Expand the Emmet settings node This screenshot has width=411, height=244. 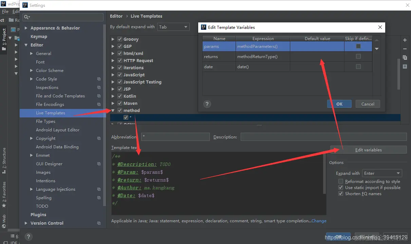click(32, 155)
